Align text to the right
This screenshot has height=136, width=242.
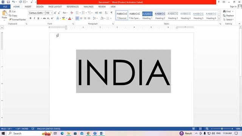coord(85,19)
